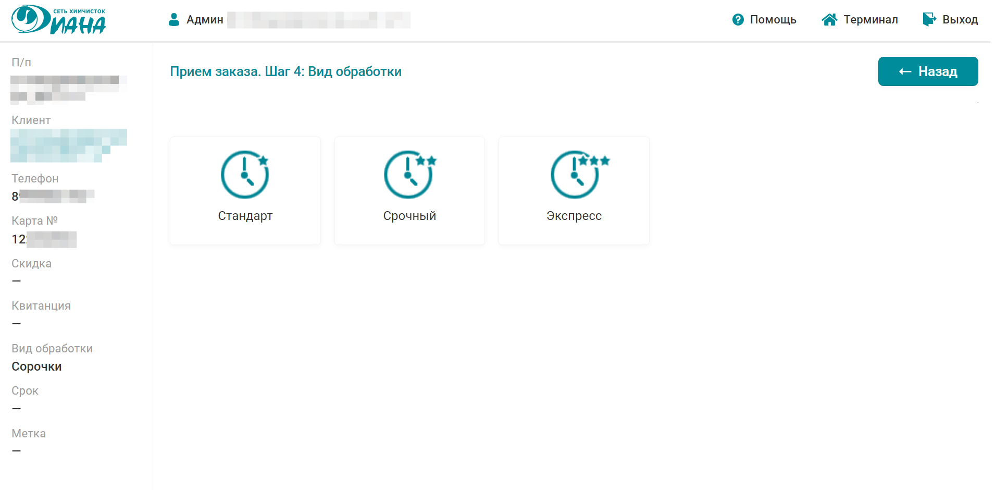
Task: Pick the Экспресс label text
Action: pos(574,216)
